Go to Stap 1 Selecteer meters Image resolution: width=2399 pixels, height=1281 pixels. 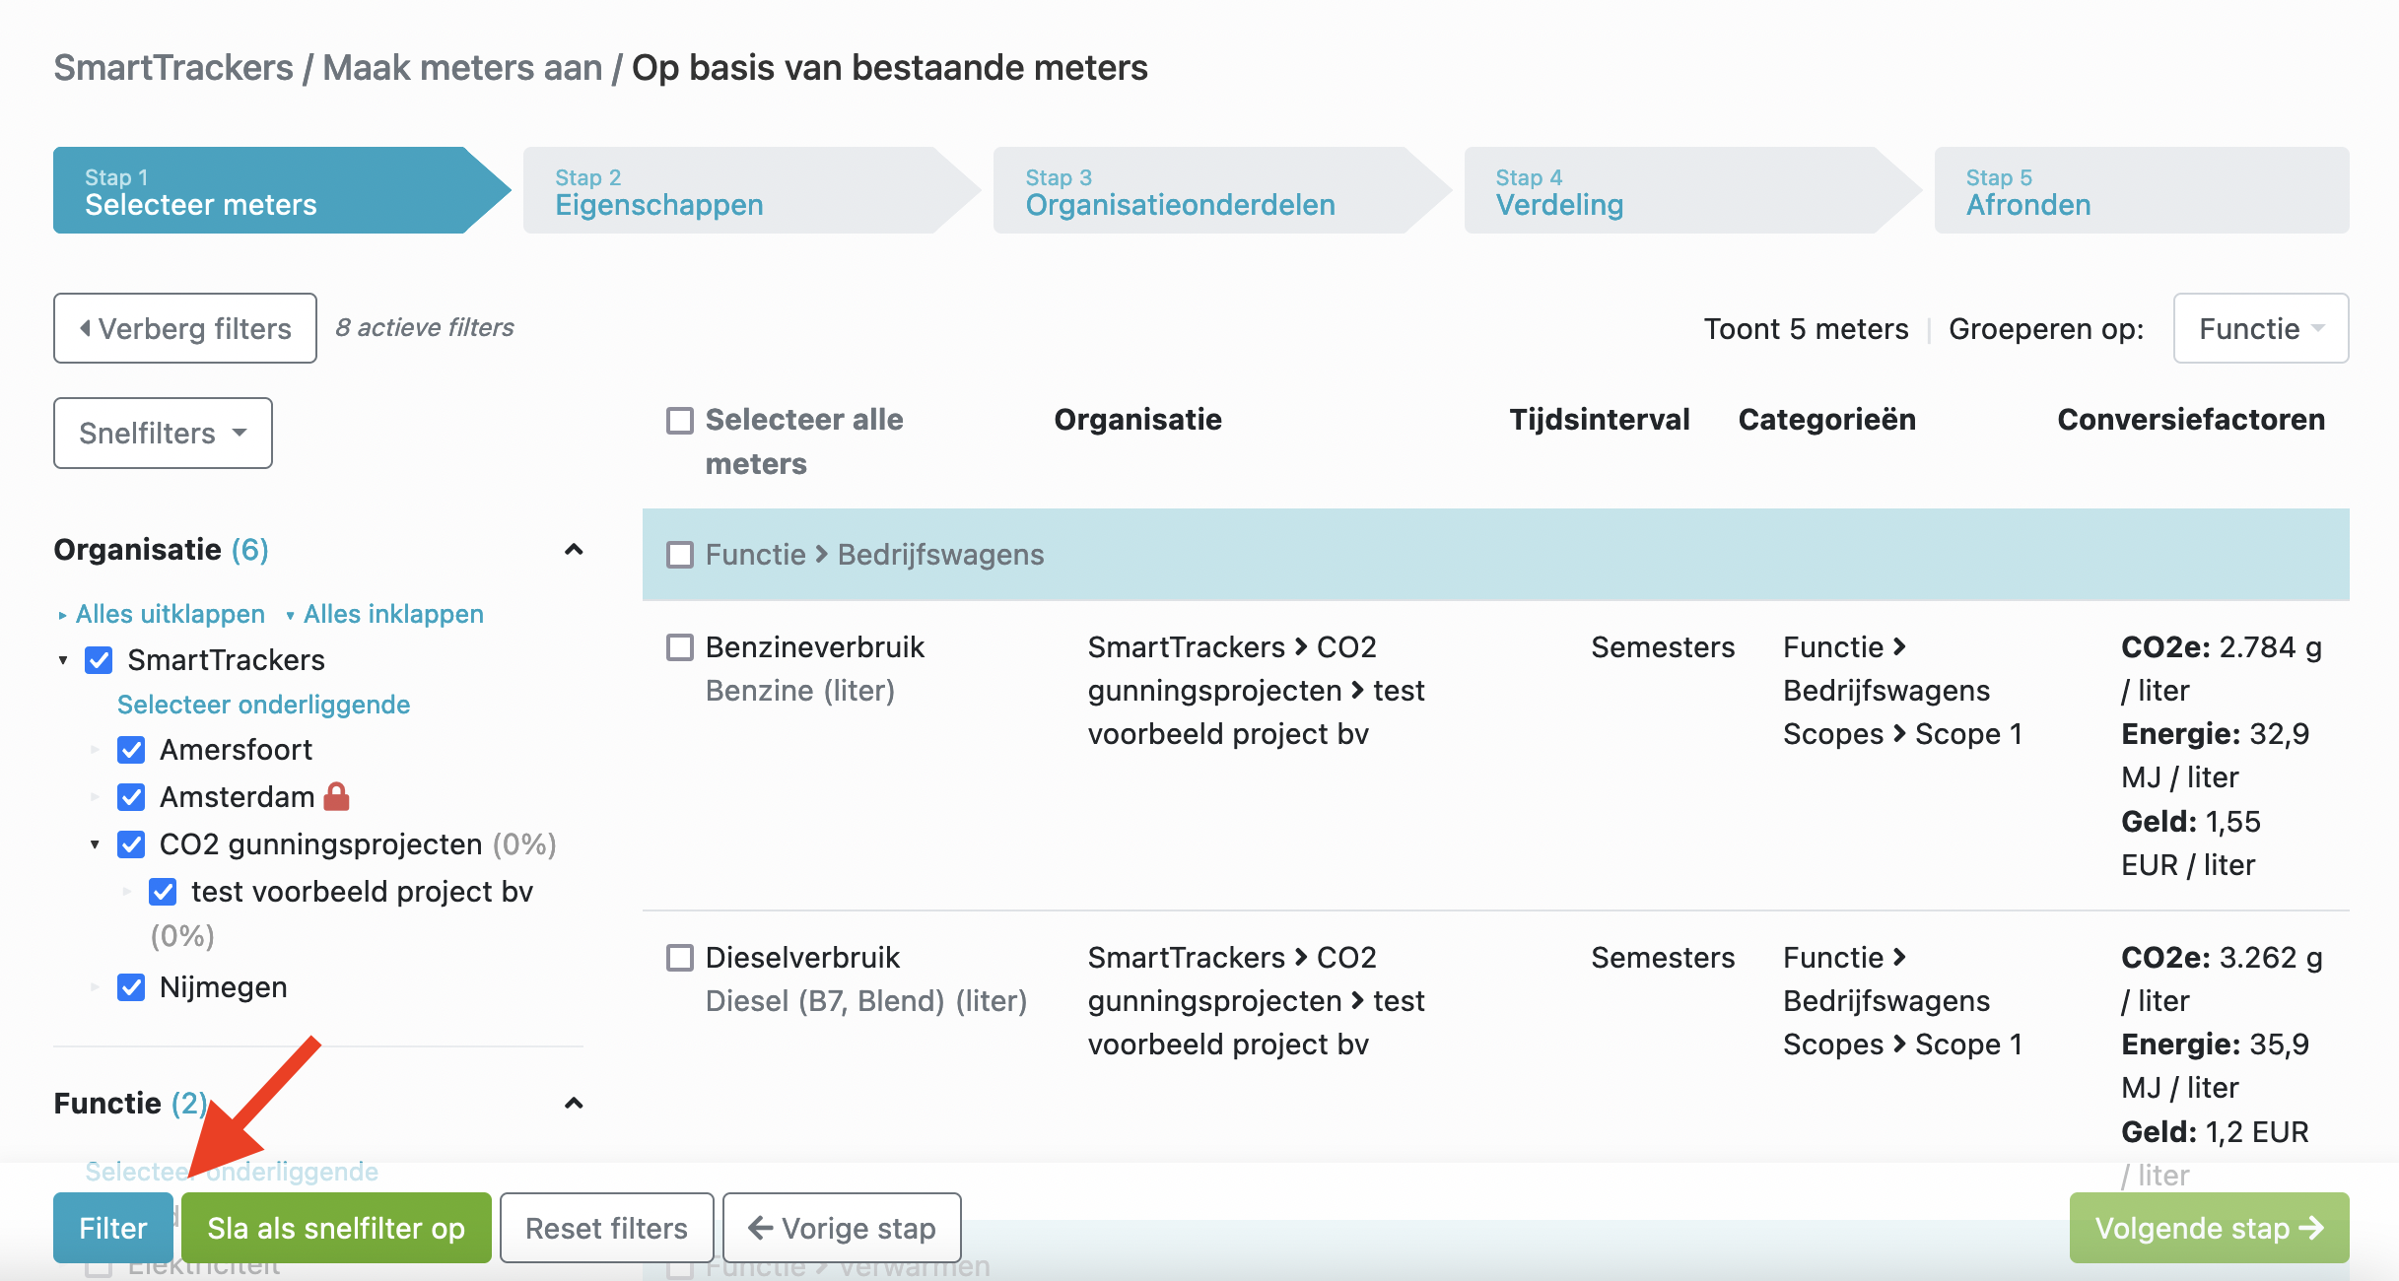(x=281, y=190)
